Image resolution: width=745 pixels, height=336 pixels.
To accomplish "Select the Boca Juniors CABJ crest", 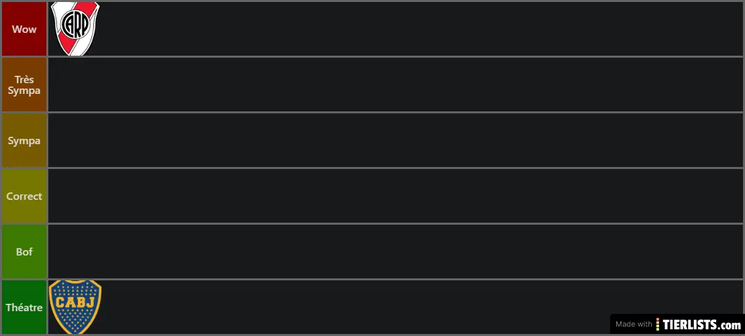I will (x=75, y=307).
